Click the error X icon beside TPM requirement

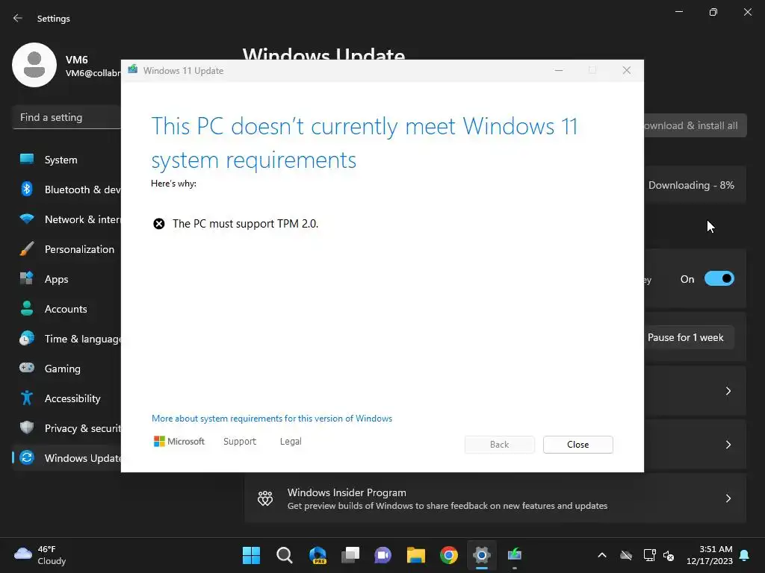159,224
